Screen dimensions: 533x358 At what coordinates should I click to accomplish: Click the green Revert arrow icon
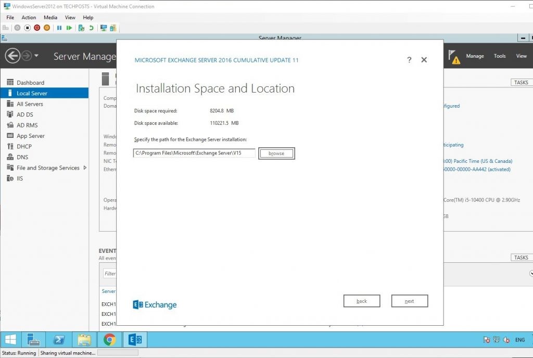[91, 28]
